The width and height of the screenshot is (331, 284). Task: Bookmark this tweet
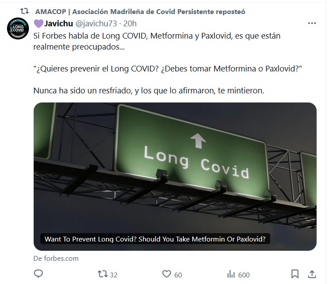295,274
